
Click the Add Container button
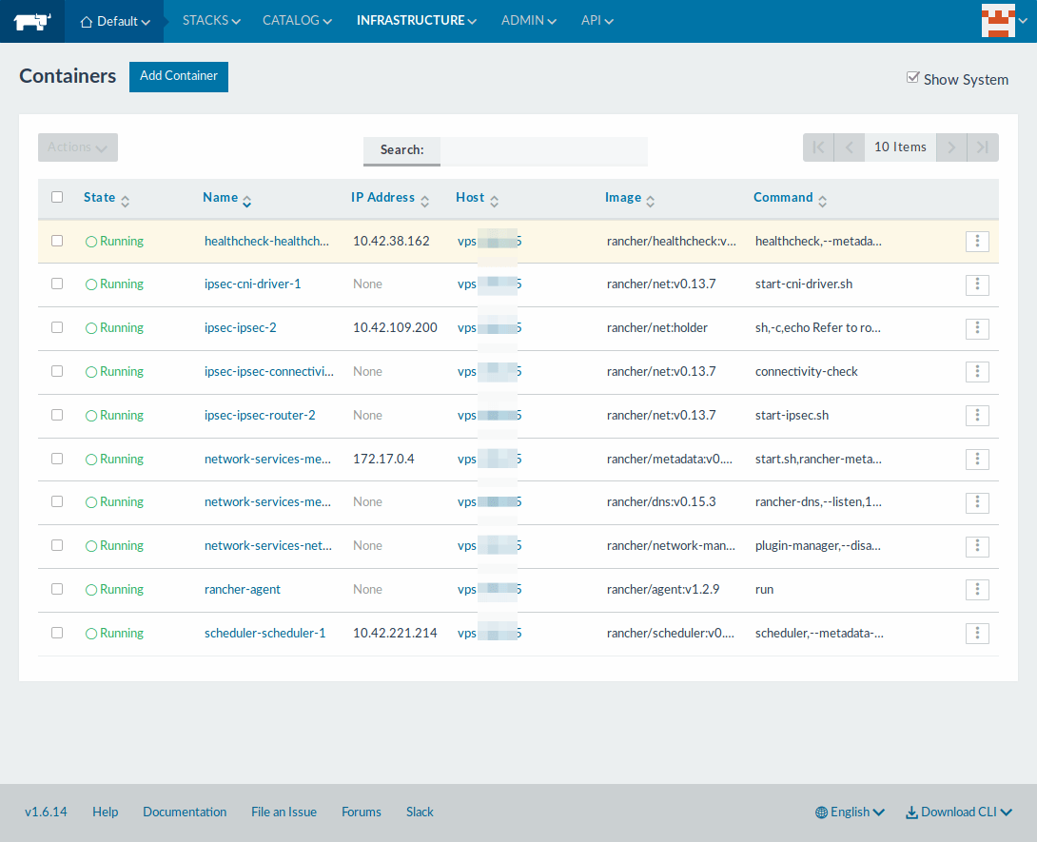pyautogui.click(x=179, y=76)
